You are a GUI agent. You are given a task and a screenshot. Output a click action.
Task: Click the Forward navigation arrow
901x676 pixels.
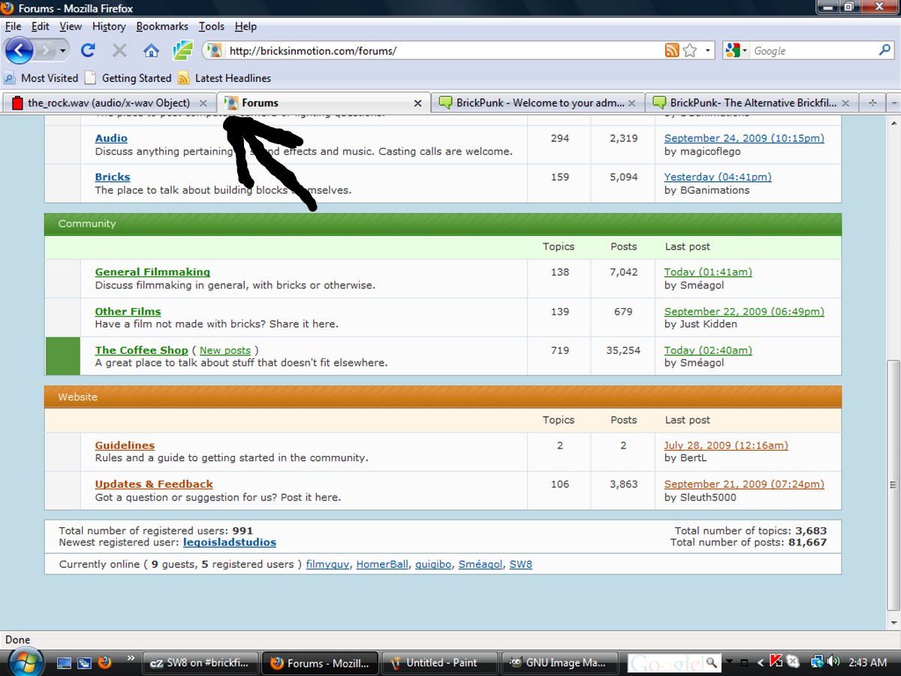pyautogui.click(x=45, y=51)
